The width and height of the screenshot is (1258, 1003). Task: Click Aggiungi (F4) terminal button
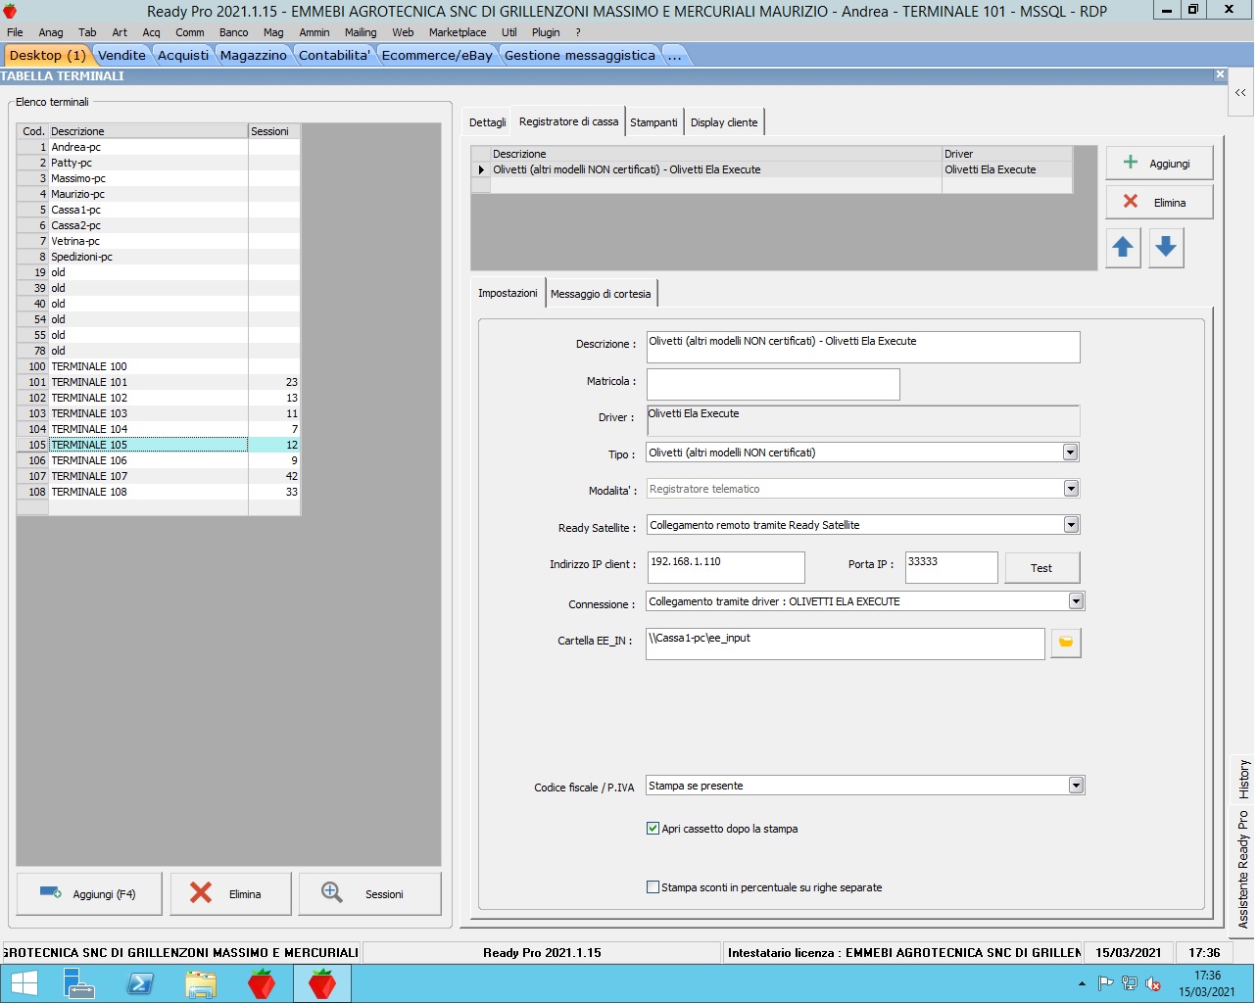pos(89,893)
